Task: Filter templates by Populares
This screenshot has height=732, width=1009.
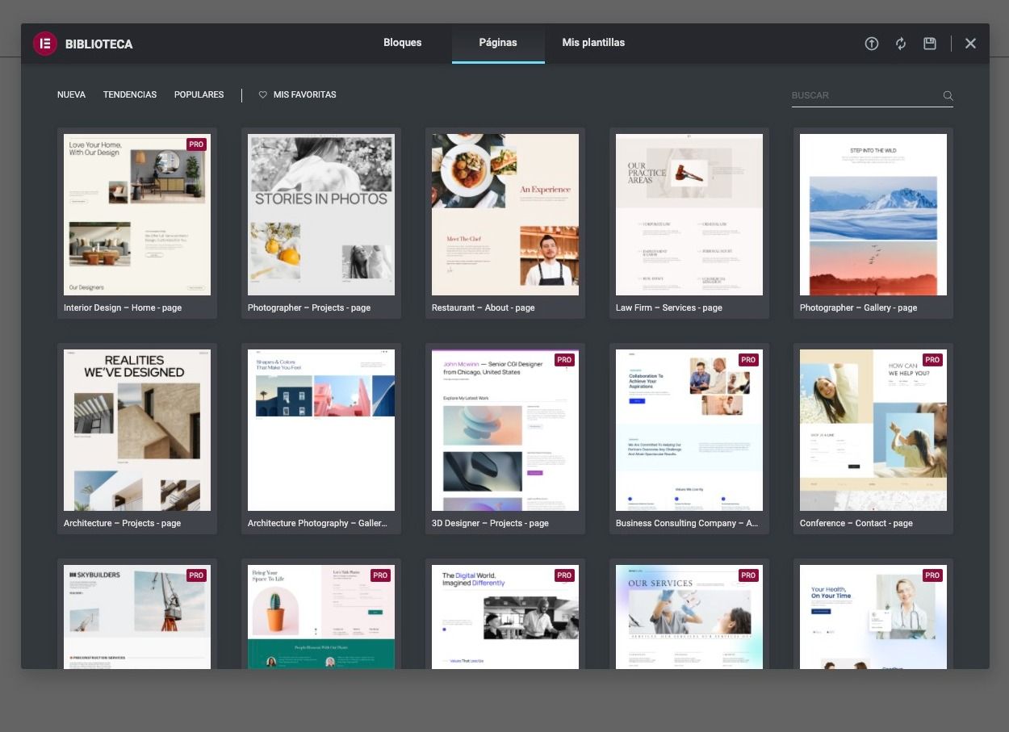Action: coord(199,94)
